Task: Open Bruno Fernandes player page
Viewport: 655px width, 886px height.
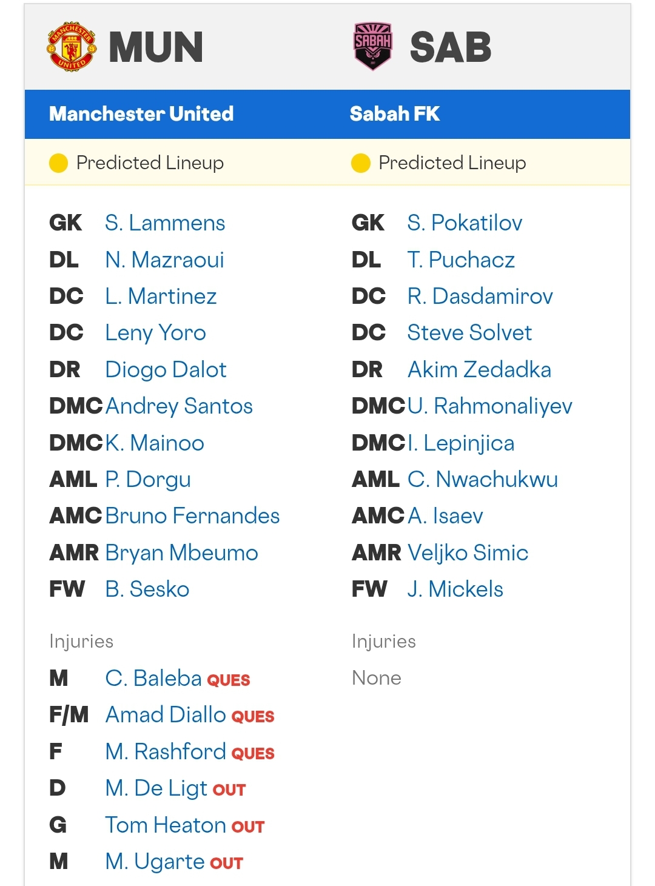Action: (x=192, y=516)
